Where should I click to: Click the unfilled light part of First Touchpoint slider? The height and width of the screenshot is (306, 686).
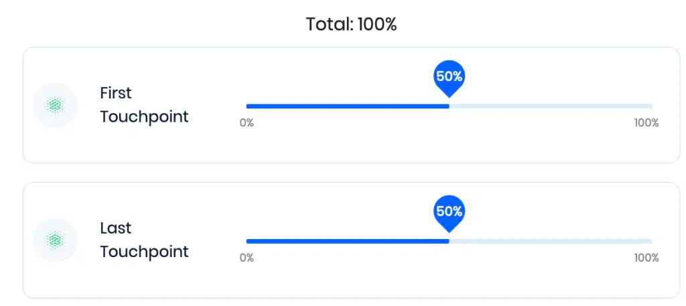click(551, 106)
